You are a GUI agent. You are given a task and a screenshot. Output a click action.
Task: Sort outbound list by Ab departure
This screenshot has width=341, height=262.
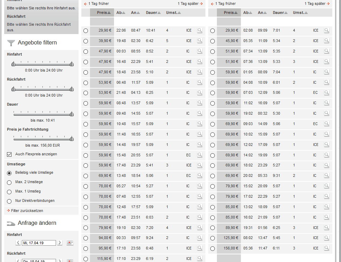pos(121,13)
